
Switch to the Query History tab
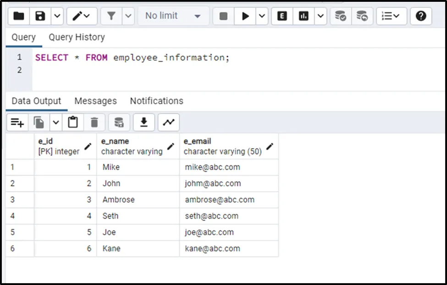77,37
